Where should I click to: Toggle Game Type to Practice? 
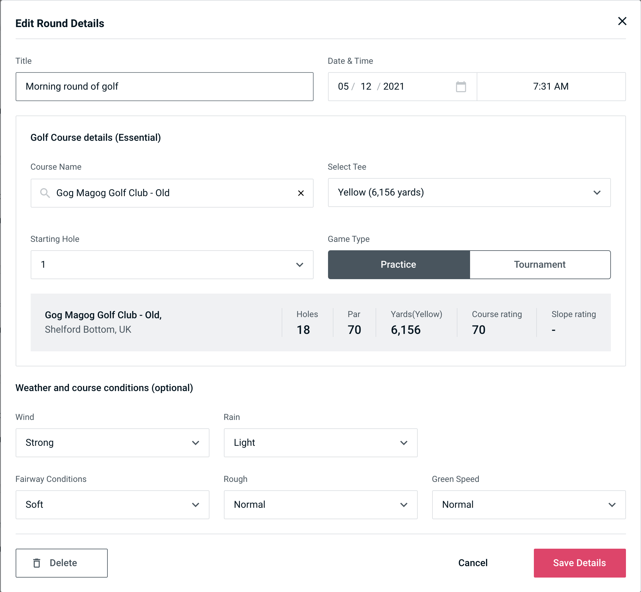(399, 264)
